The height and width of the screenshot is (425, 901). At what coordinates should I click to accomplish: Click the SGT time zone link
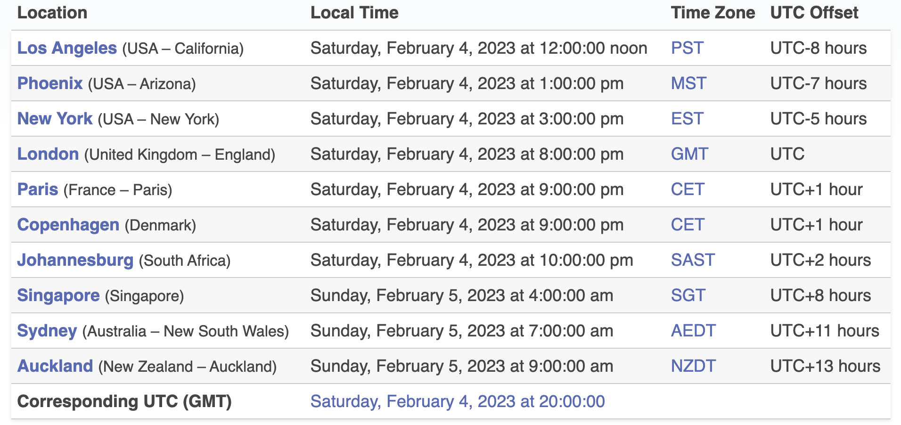(688, 295)
